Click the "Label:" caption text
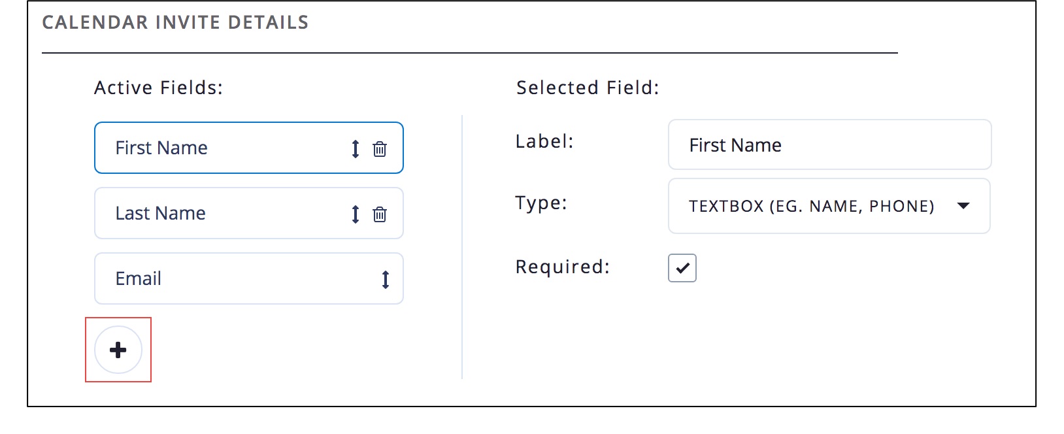Screen dimensions: 1064x434 [544, 141]
